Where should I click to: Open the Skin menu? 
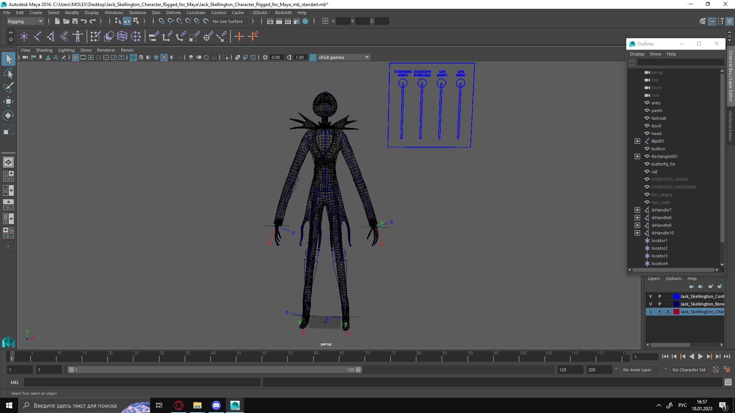tap(156, 13)
